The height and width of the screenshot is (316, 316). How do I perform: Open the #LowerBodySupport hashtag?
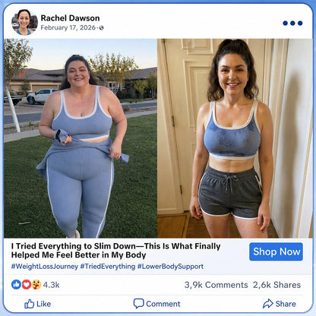170,267
